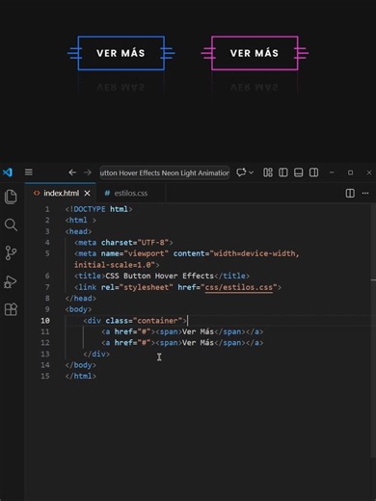Screen dimensions: 376x501
Task: Open the Search view in activity bar
Action: coord(11,224)
